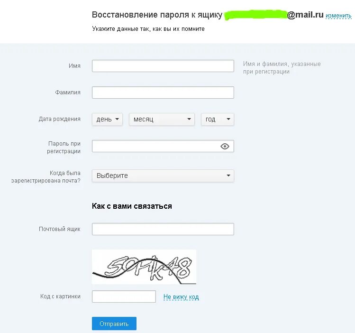Click the изменить link near mailbox address
This screenshot has height=333, width=355.
pos(338,16)
